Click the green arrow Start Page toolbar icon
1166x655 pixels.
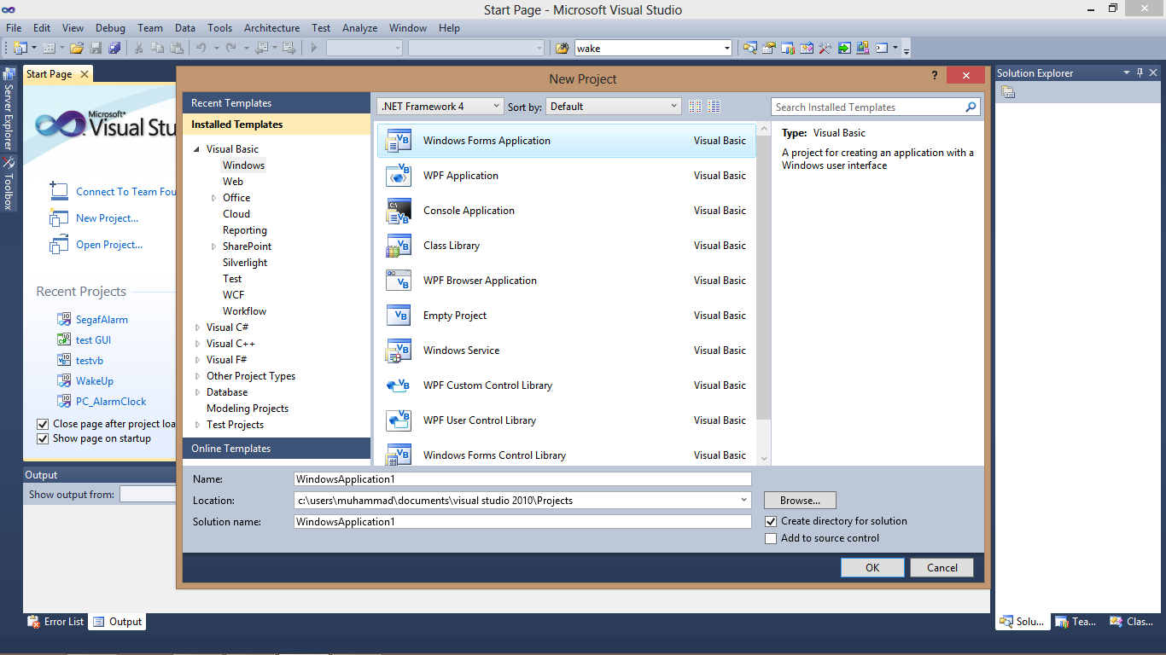844,48
